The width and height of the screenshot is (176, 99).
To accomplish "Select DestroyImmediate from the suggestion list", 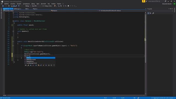I will tap(31, 60).
